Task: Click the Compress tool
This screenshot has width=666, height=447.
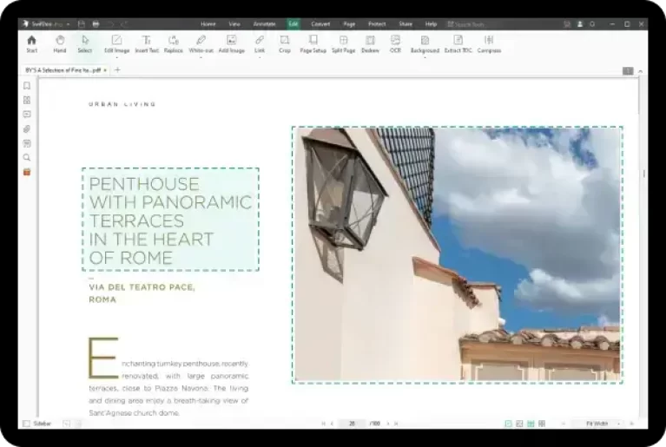Action: pyautogui.click(x=489, y=43)
